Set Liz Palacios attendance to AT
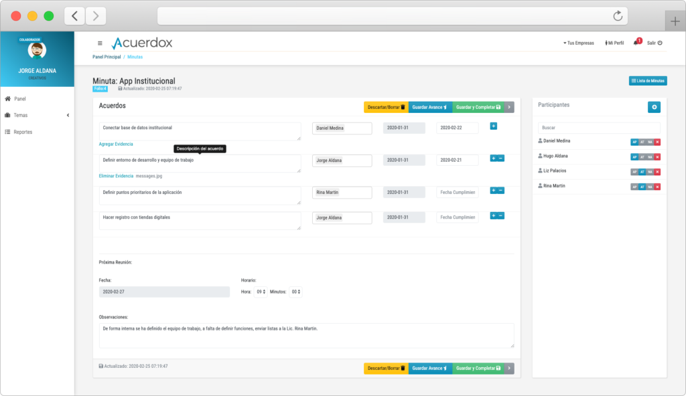Viewport: 686px width, 396px height. tap(642, 172)
